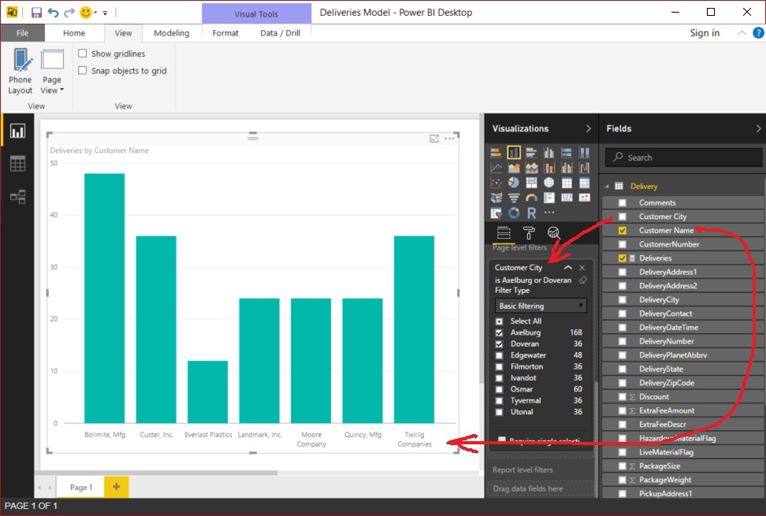Click the Sign in link
Image resolution: width=766 pixels, height=516 pixels.
point(705,33)
